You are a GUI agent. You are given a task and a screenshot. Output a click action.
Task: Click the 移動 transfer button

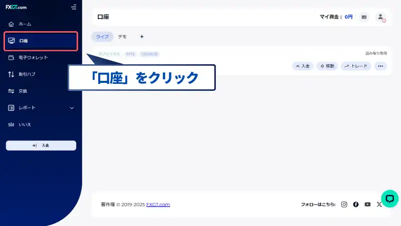[x=327, y=66]
